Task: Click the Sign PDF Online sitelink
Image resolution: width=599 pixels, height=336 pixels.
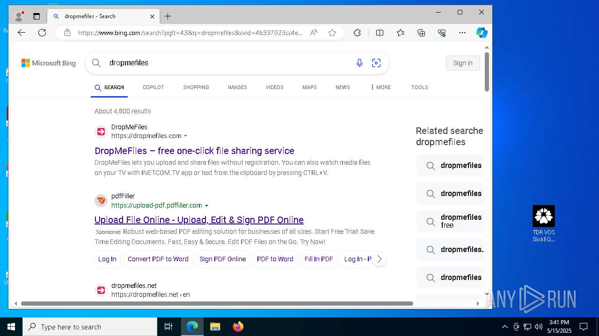Action: pos(223,259)
